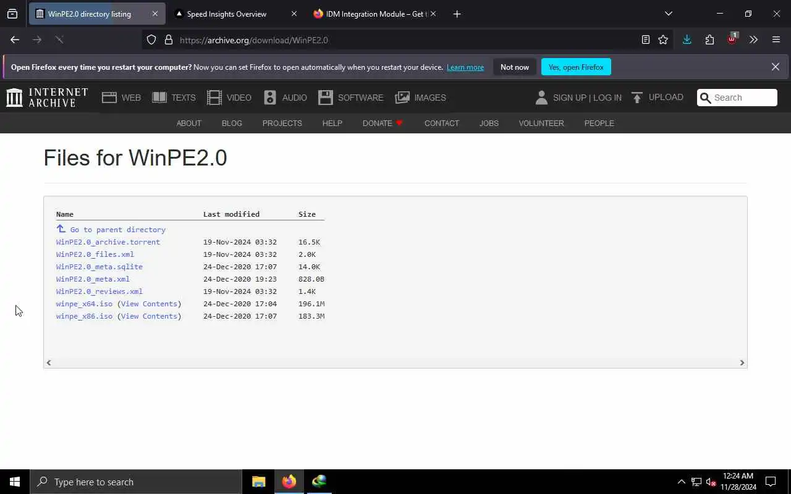Open the SOFTWARE section icon
The width and height of the screenshot is (791, 494).
(326, 98)
